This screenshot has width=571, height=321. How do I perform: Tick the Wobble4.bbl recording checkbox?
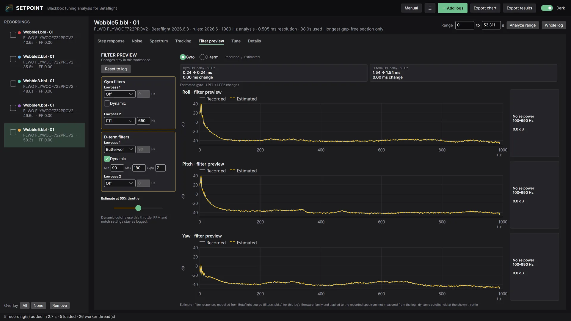click(x=13, y=108)
